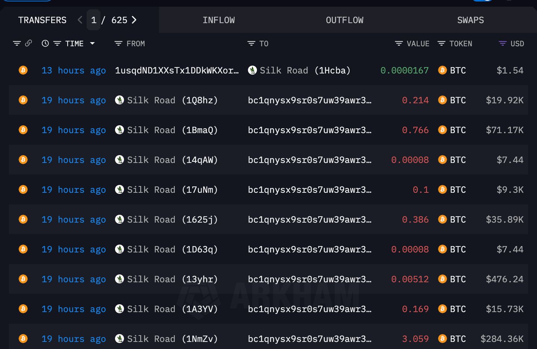Screen dimensions: 537x349
Task: Go to next transfers page chevron
Action: coord(134,20)
